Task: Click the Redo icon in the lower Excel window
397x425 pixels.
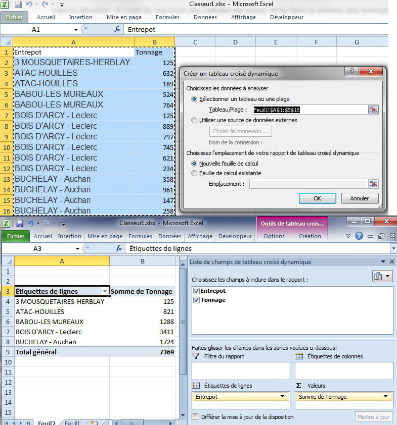Action: pyautogui.click(x=47, y=223)
